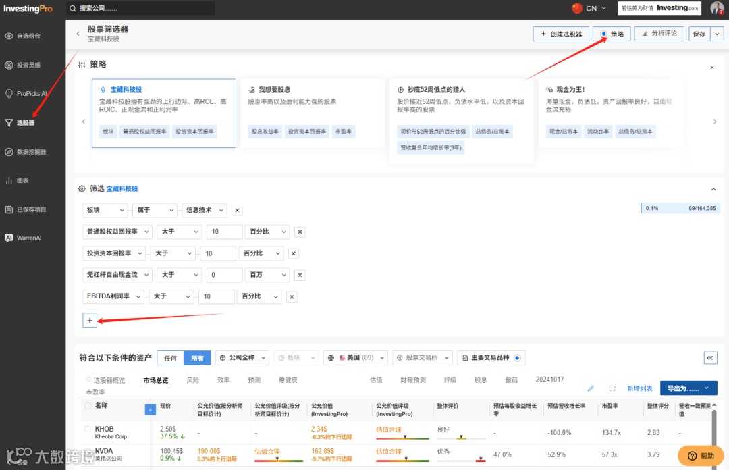Open the 属于 operator dropdown
Image resolution: width=729 pixels, height=470 pixels.
[155, 210]
